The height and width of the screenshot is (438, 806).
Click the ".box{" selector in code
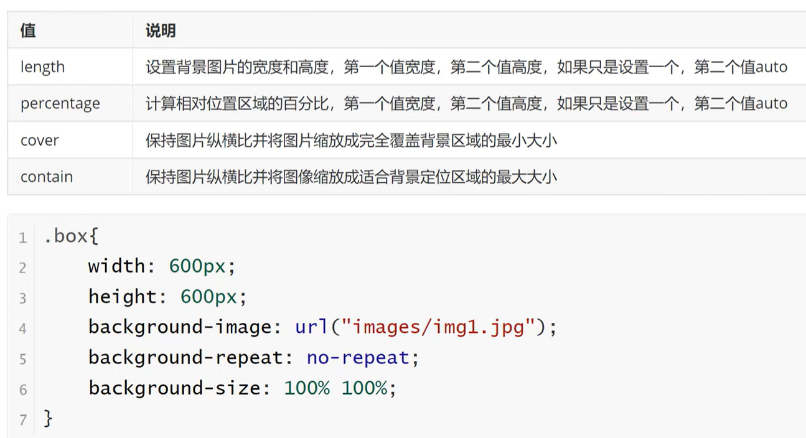(x=71, y=236)
